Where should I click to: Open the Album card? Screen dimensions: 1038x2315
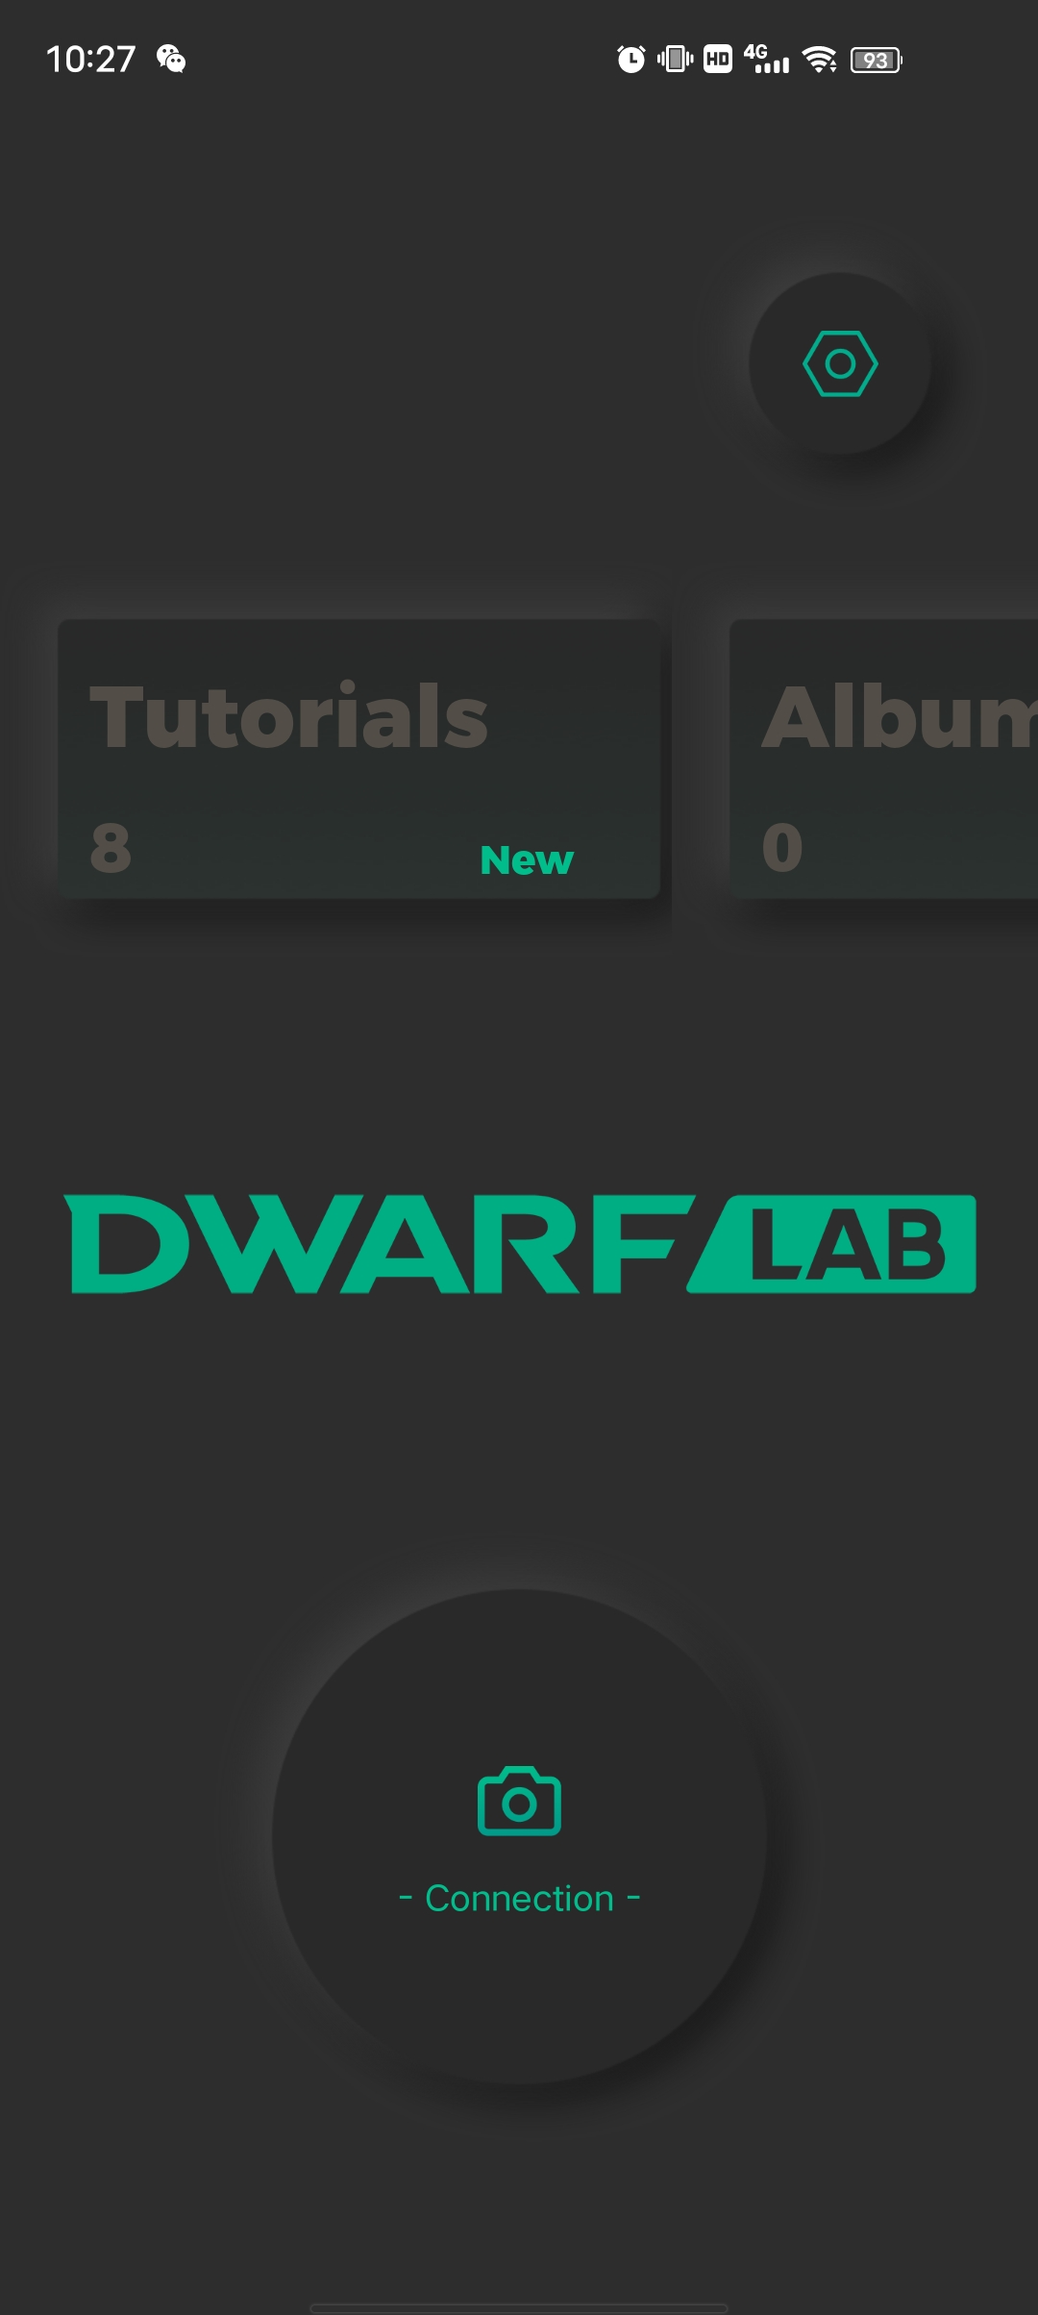click(883, 759)
